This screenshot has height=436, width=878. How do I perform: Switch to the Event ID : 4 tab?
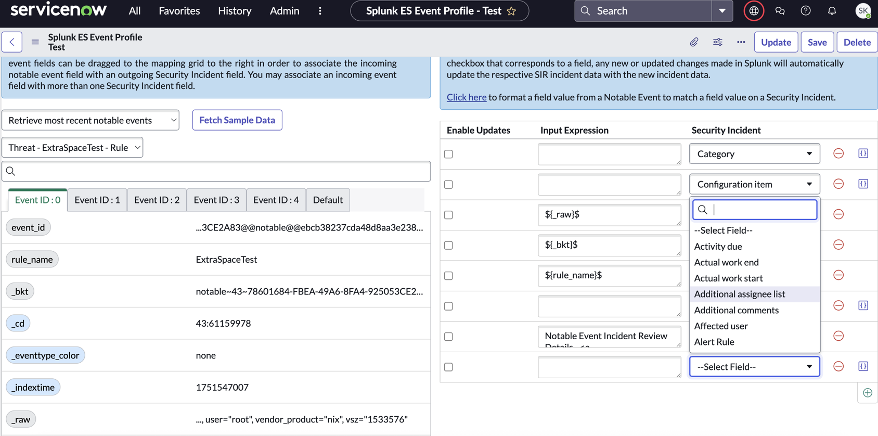click(x=276, y=200)
